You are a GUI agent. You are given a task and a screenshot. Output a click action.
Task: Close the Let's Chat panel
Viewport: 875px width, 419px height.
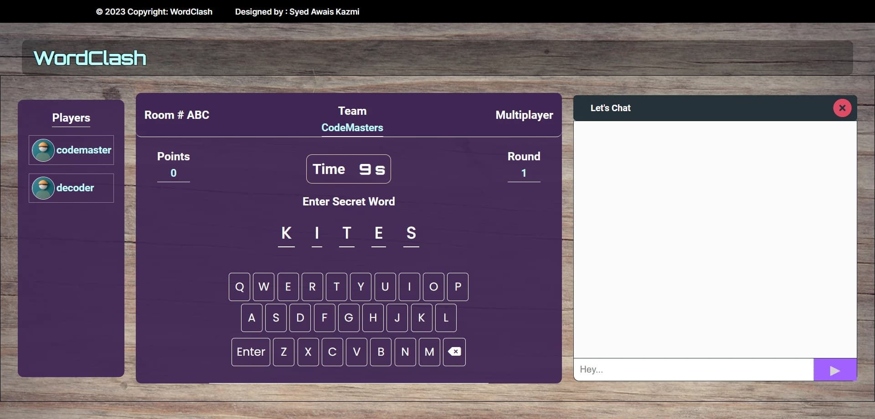pyautogui.click(x=842, y=108)
